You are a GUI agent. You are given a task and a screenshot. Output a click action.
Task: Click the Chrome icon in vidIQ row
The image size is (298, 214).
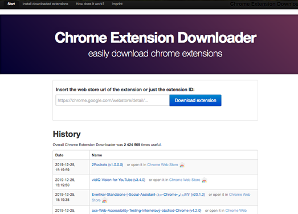coord(205,180)
